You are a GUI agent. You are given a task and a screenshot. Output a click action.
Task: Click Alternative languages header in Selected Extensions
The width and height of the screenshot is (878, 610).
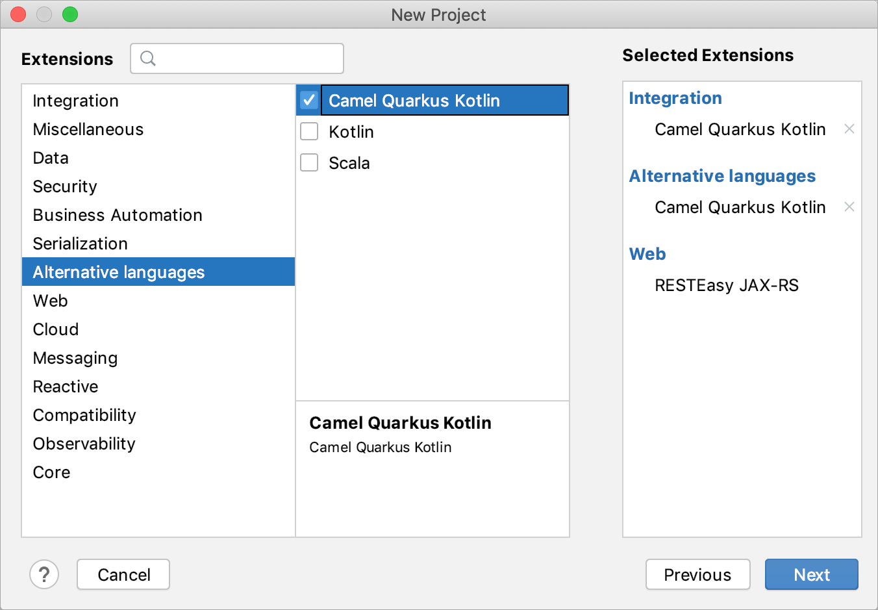(x=722, y=176)
